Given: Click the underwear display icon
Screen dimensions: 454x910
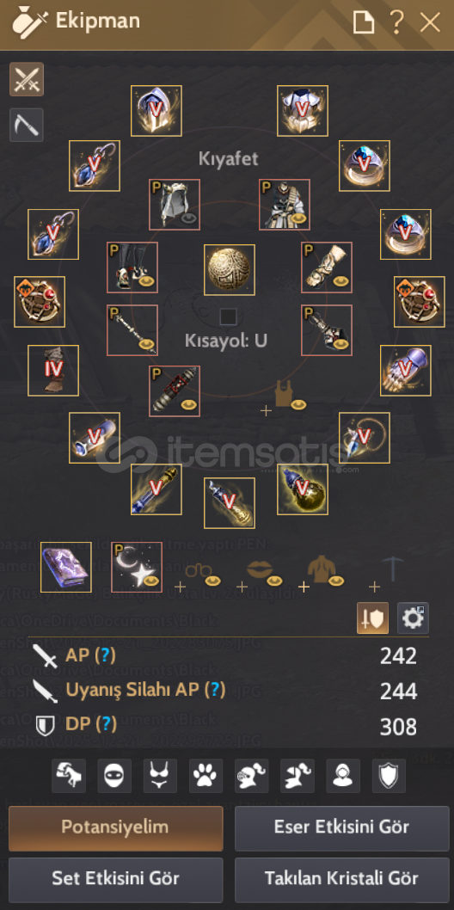Looking at the screenshot, I should click(160, 775).
